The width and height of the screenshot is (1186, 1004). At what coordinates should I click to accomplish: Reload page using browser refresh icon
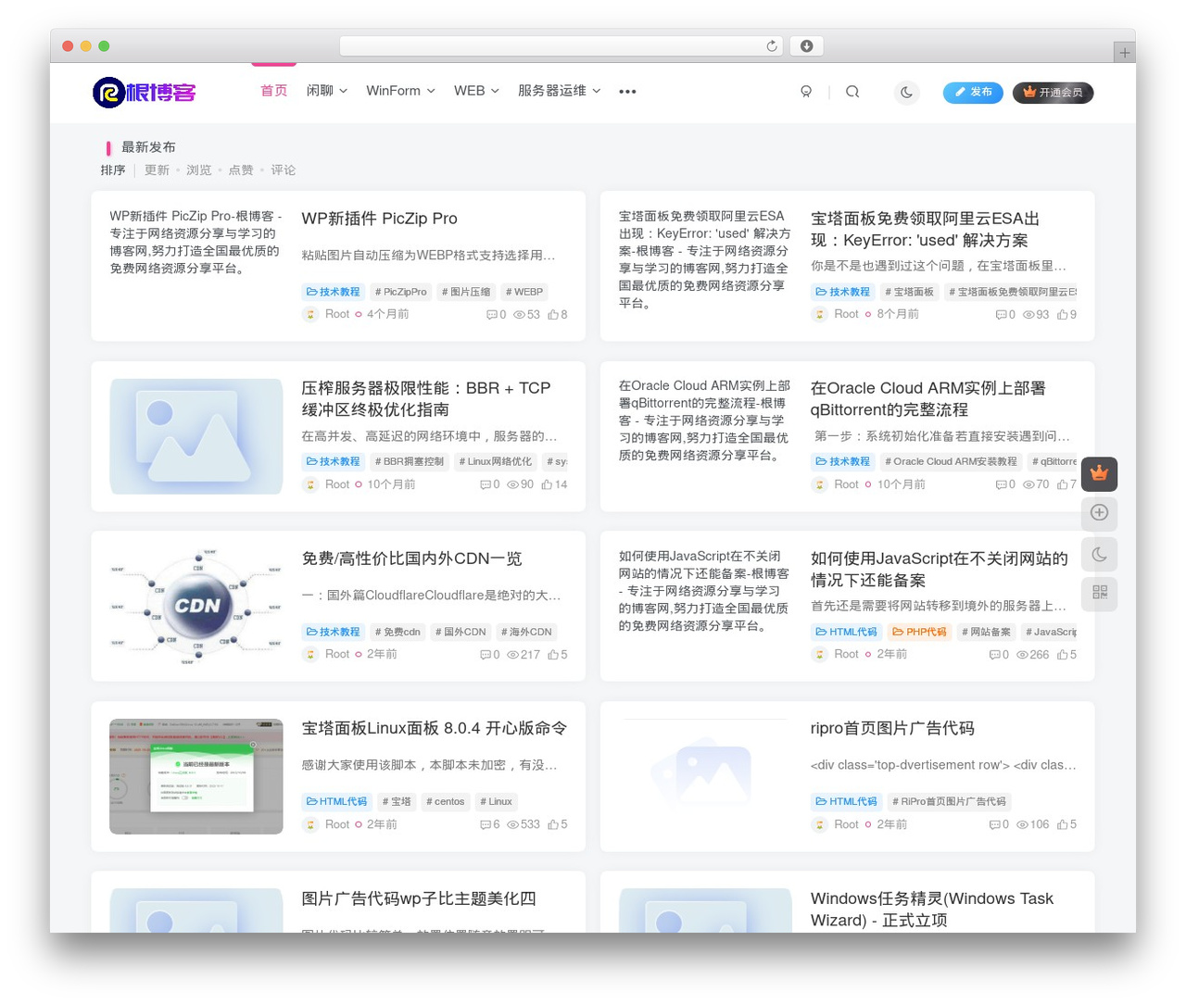pyautogui.click(x=772, y=46)
